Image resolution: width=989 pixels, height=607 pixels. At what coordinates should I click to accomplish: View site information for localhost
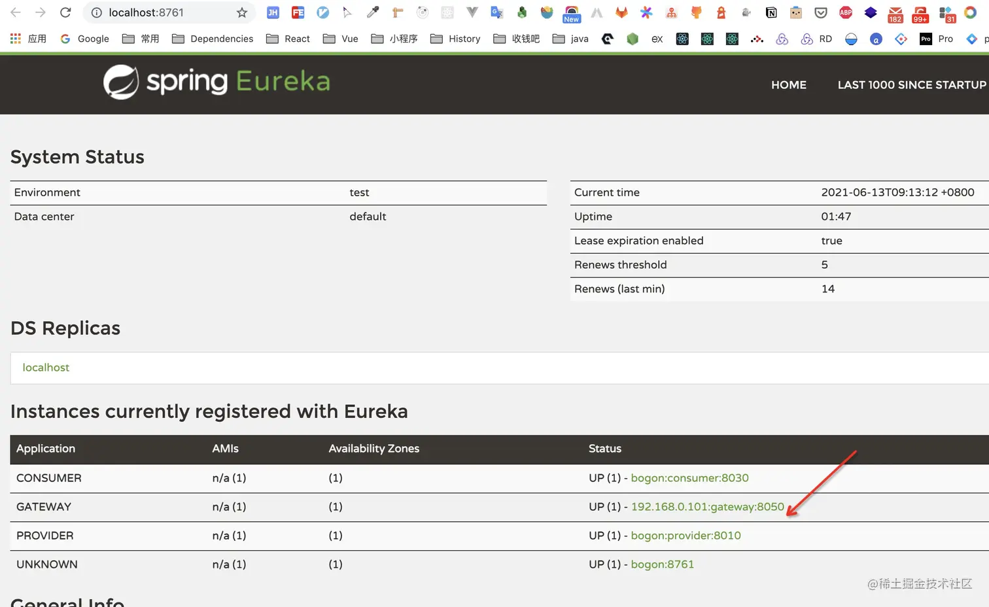(x=97, y=12)
